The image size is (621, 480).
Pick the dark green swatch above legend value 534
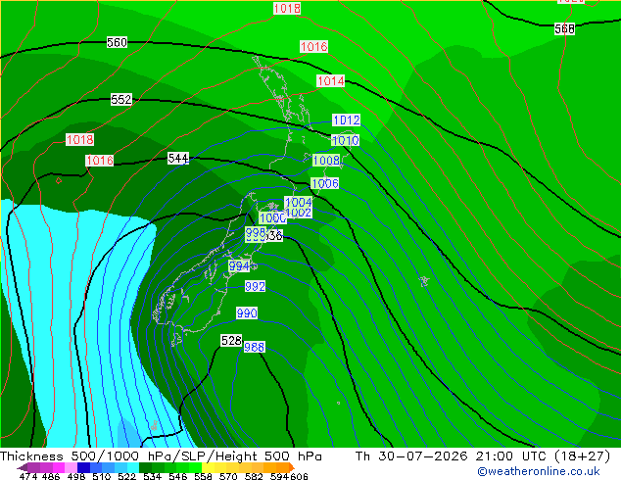tap(145, 467)
